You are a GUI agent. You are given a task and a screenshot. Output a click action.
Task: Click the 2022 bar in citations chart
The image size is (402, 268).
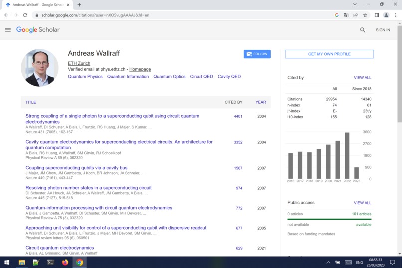pyautogui.click(x=347, y=156)
